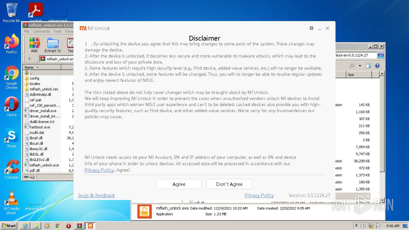Select duilib license.txt in WinRAR
Viewport: 409px width, 230px height.
(x=42, y=121)
